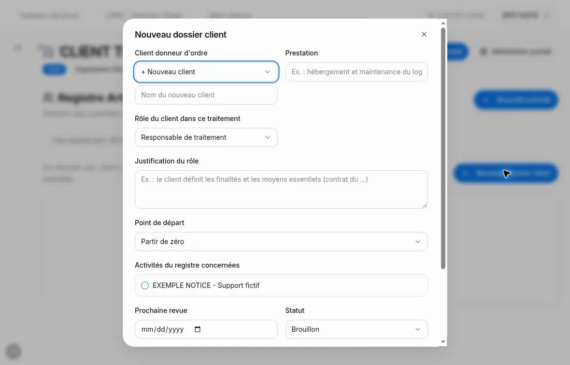Select EXEMPLE NOTICE - Support fictif radio

(145, 285)
